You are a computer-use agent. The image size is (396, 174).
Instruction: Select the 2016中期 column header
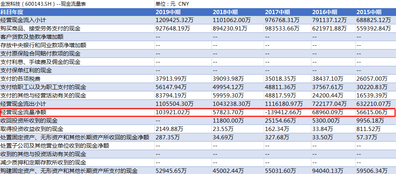[x=326, y=12]
